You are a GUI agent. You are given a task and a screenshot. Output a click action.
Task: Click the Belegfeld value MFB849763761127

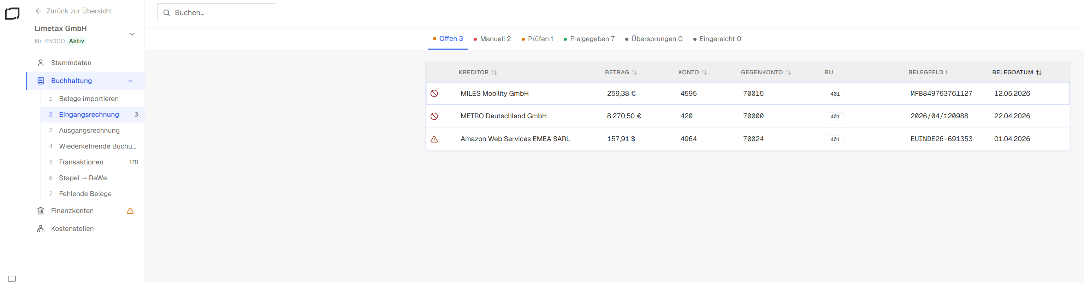point(941,94)
